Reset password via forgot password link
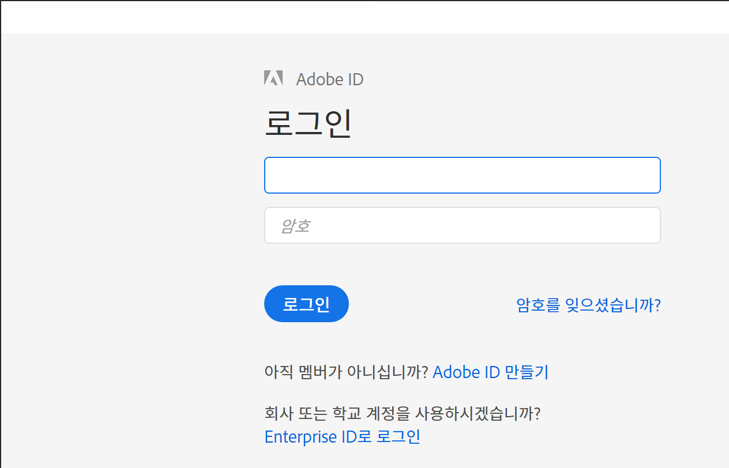The width and height of the screenshot is (729, 468). click(588, 304)
